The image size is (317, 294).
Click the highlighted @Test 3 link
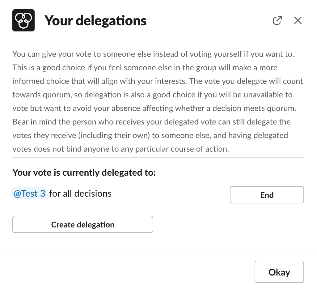coord(29,193)
